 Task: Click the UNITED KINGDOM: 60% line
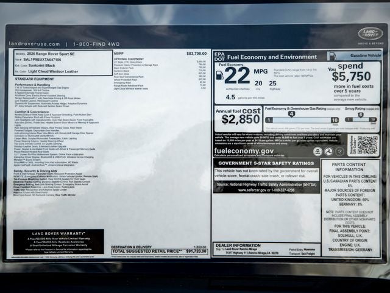tap(350, 200)
